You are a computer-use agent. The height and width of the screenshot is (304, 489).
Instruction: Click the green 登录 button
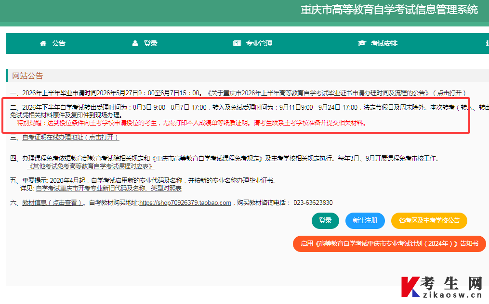coord(325,220)
